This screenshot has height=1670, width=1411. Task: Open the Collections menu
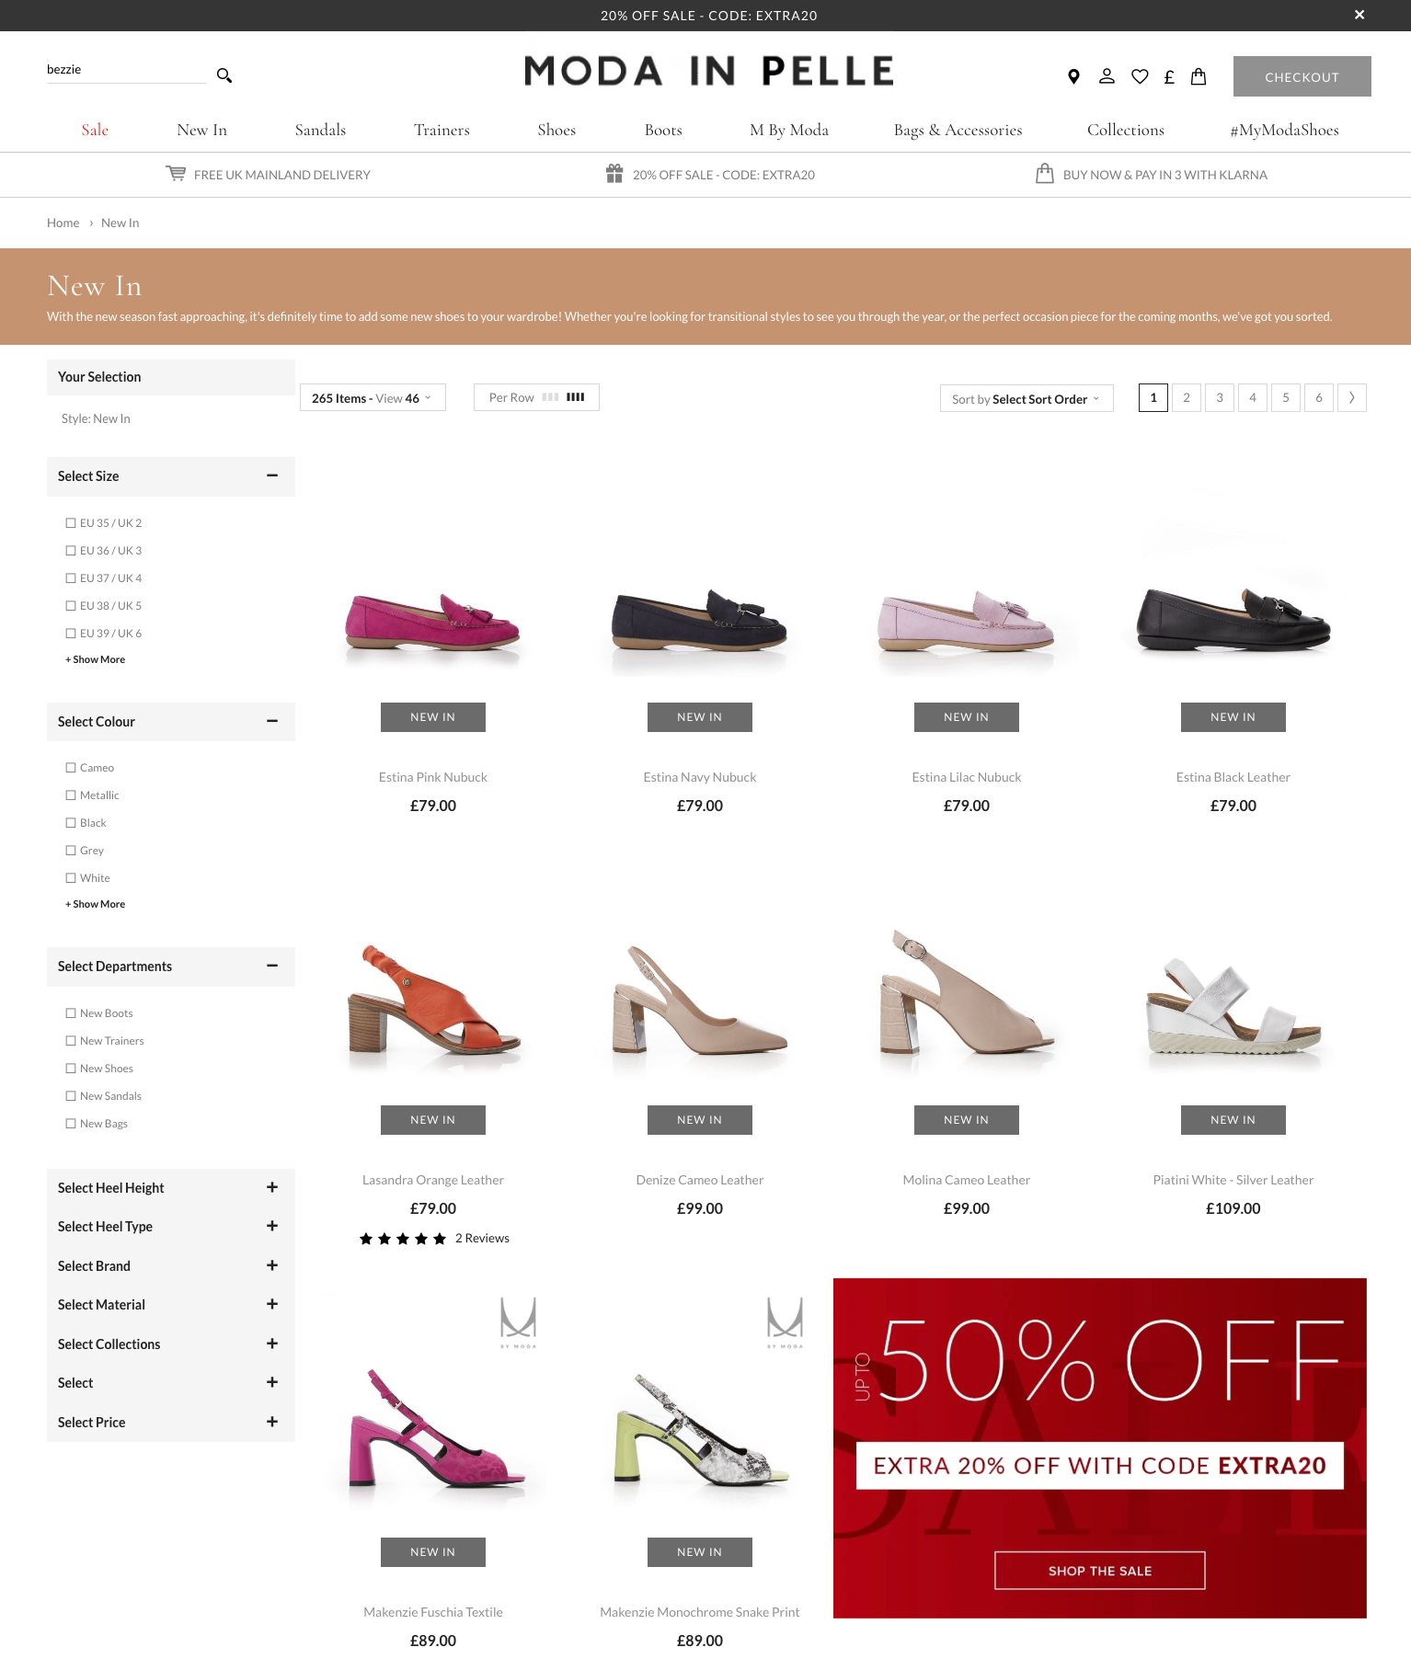[1126, 130]
